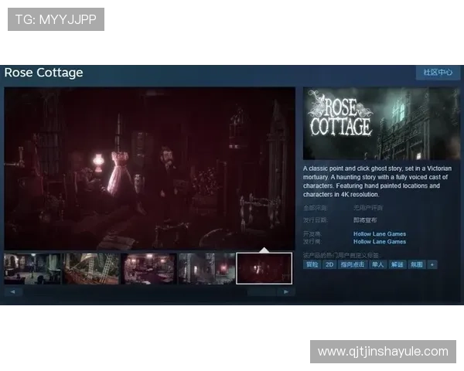Select the 氛围 tag
Viewport: 464px width, 371px height.
(416, 264)
